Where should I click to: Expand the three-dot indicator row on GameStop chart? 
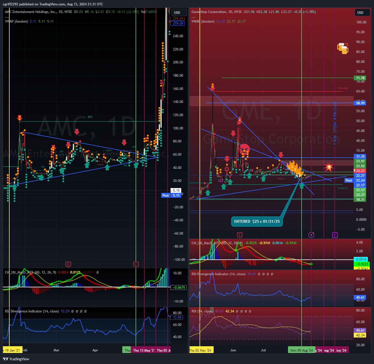coord(193,17)
